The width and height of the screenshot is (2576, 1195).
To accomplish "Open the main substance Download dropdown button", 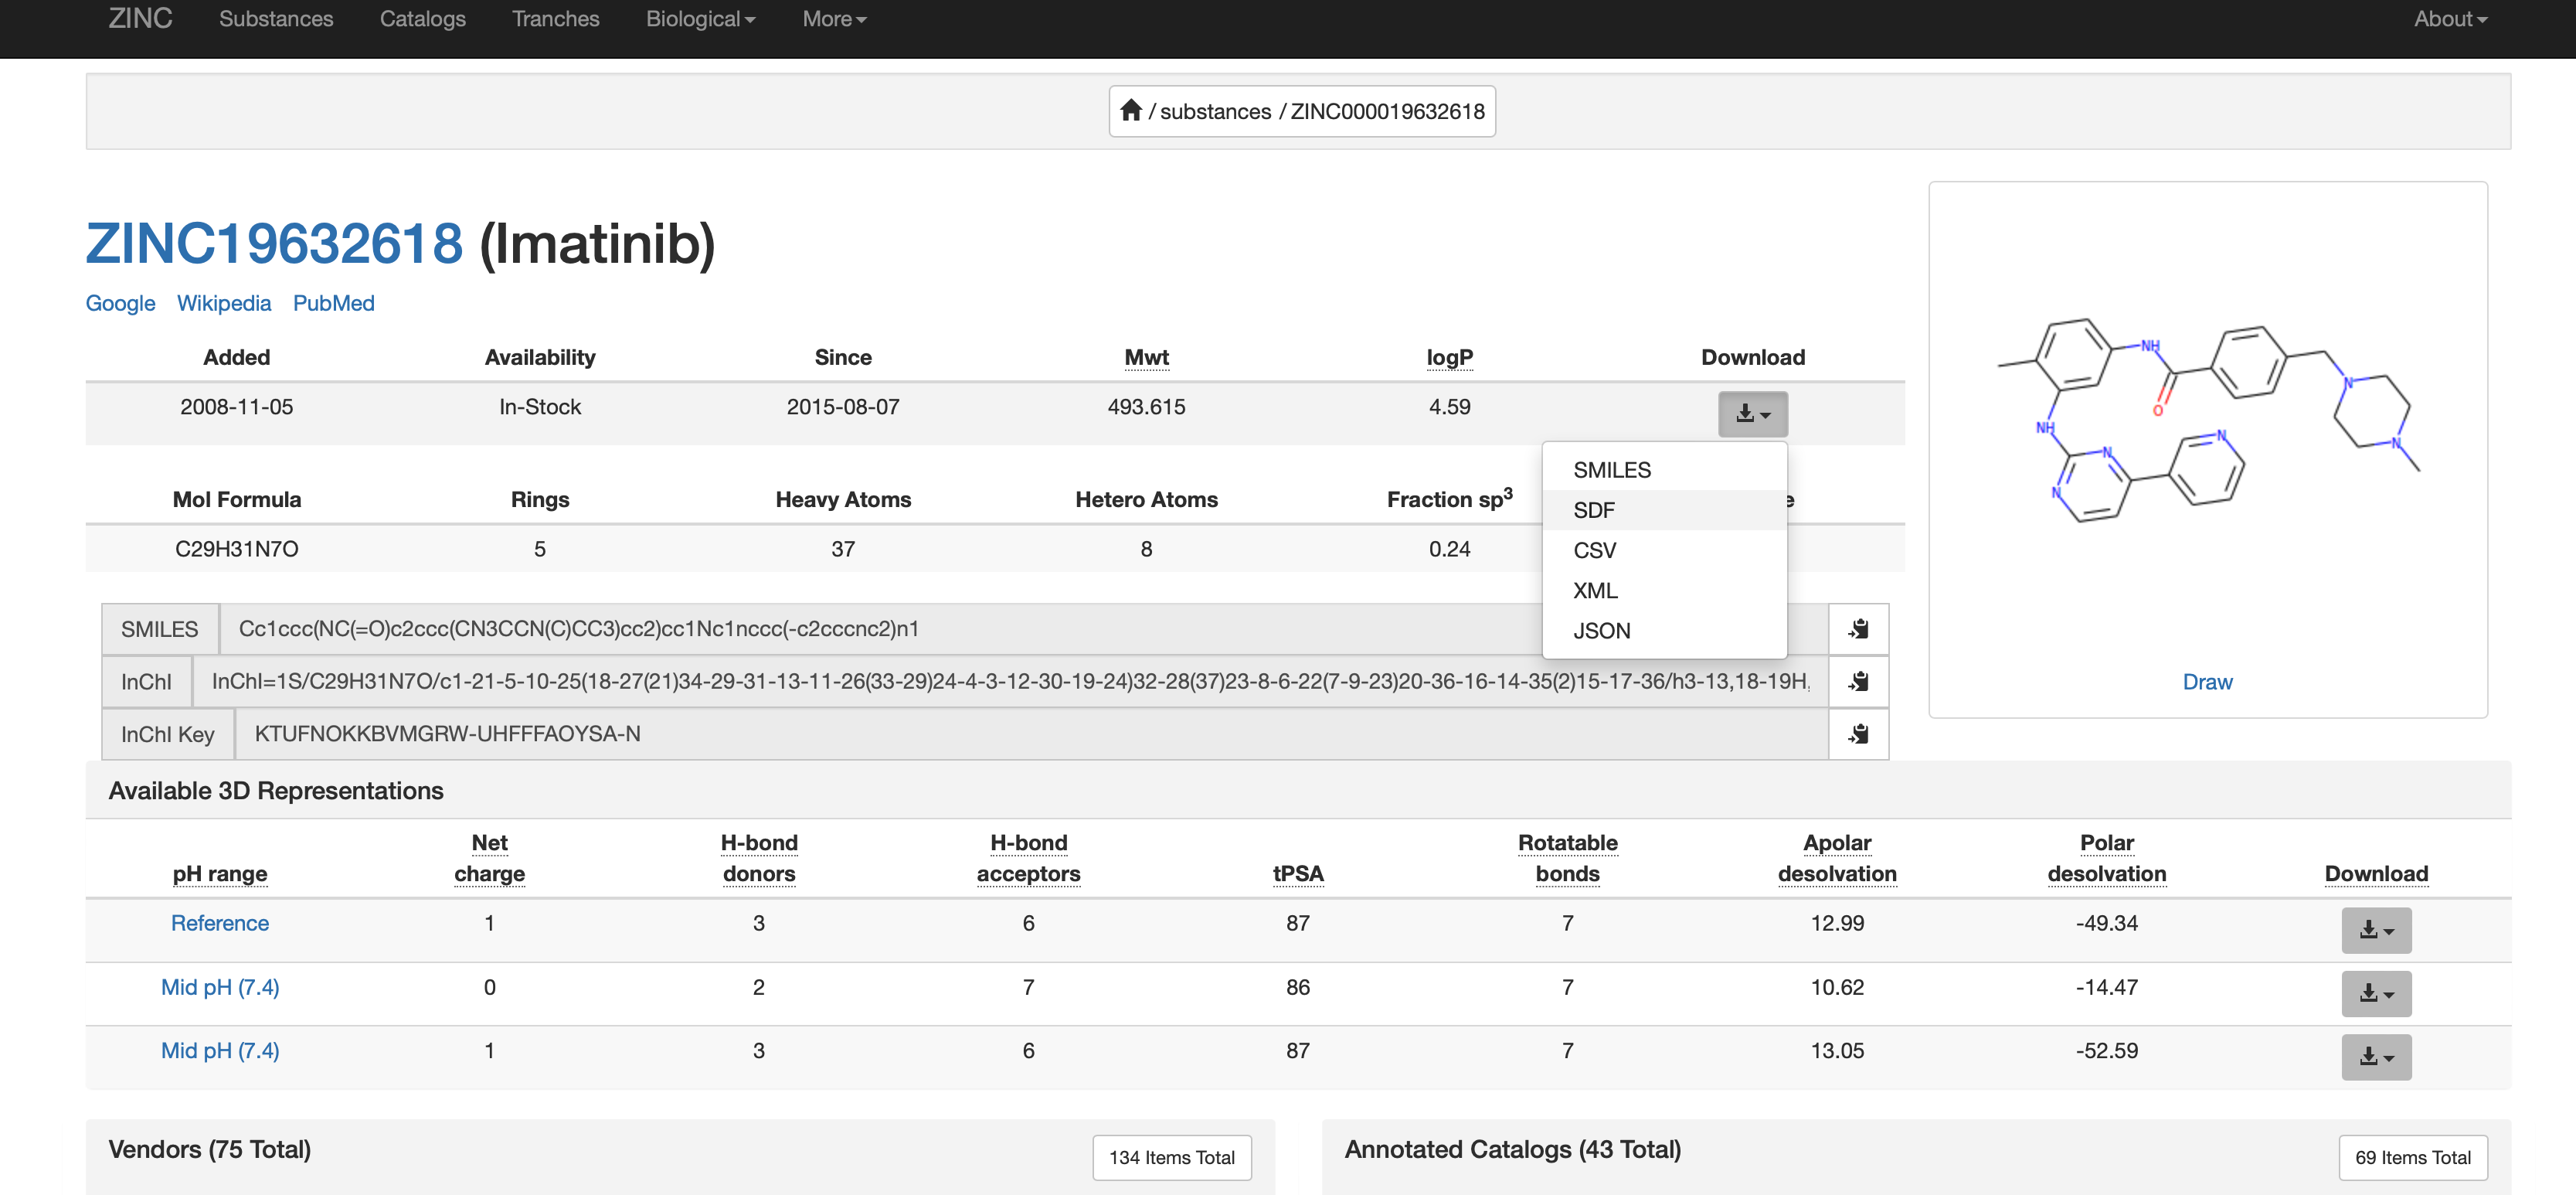I will click(x=1753, y=413).
